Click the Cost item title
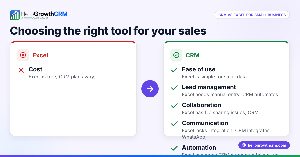 pyautogui.click(x=35, y=69)
